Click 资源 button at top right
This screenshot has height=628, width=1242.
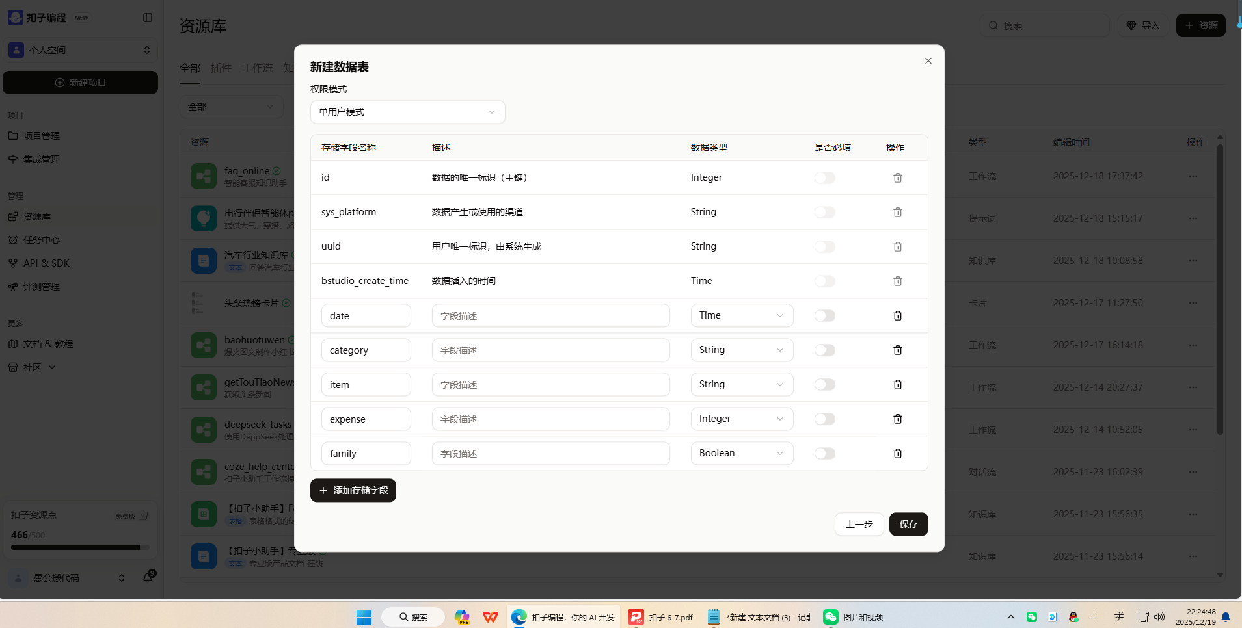pyautogui.click(x=1201, y=25)
